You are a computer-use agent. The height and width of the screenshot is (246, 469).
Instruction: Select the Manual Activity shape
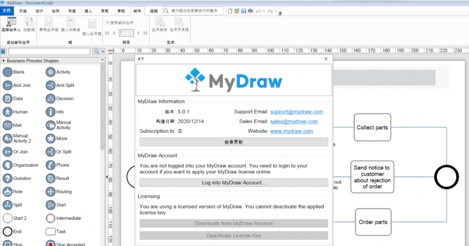tap(58, 125)
